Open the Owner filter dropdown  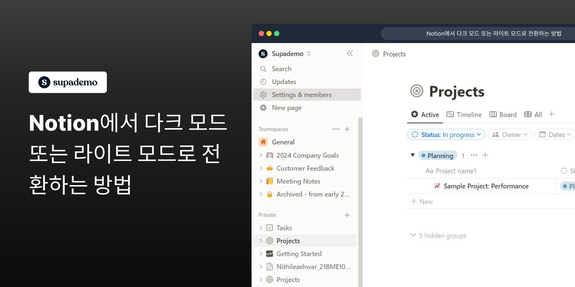pyautogui.click(x=510, y=135)
